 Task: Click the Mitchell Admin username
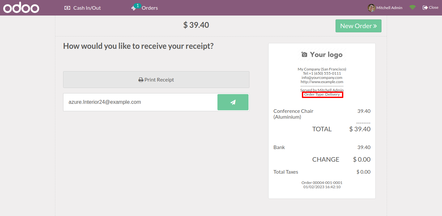(389, 8)
